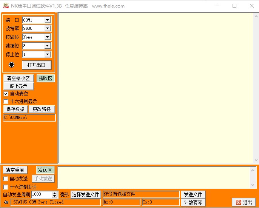Click the 退出 exit button
The height and width of the screenshot is (208, 259).
coord(244,202)
